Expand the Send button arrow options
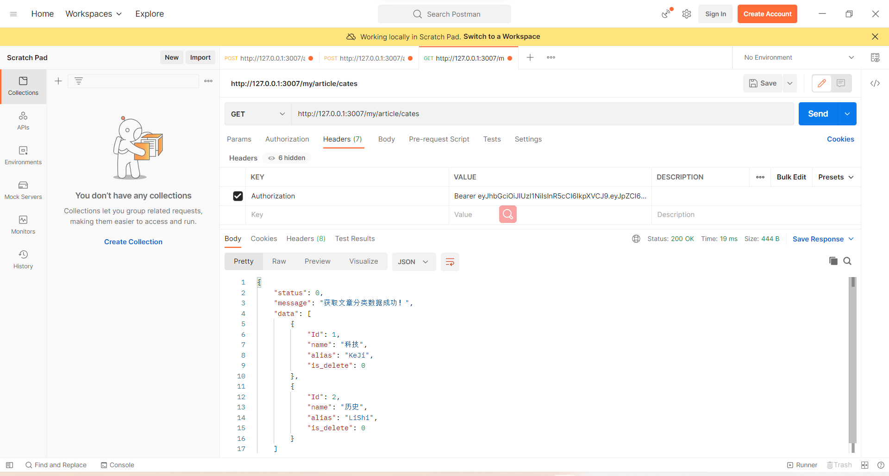 click(847, 114)
